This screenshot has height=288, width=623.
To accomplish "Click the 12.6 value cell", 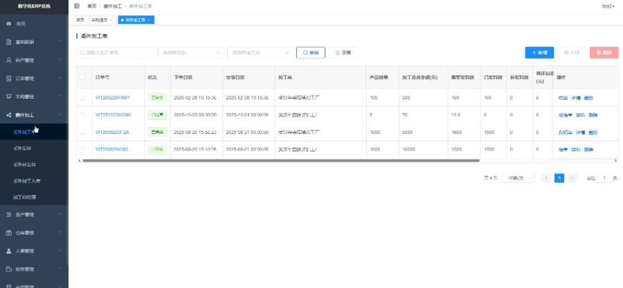I will click(456, 115).
